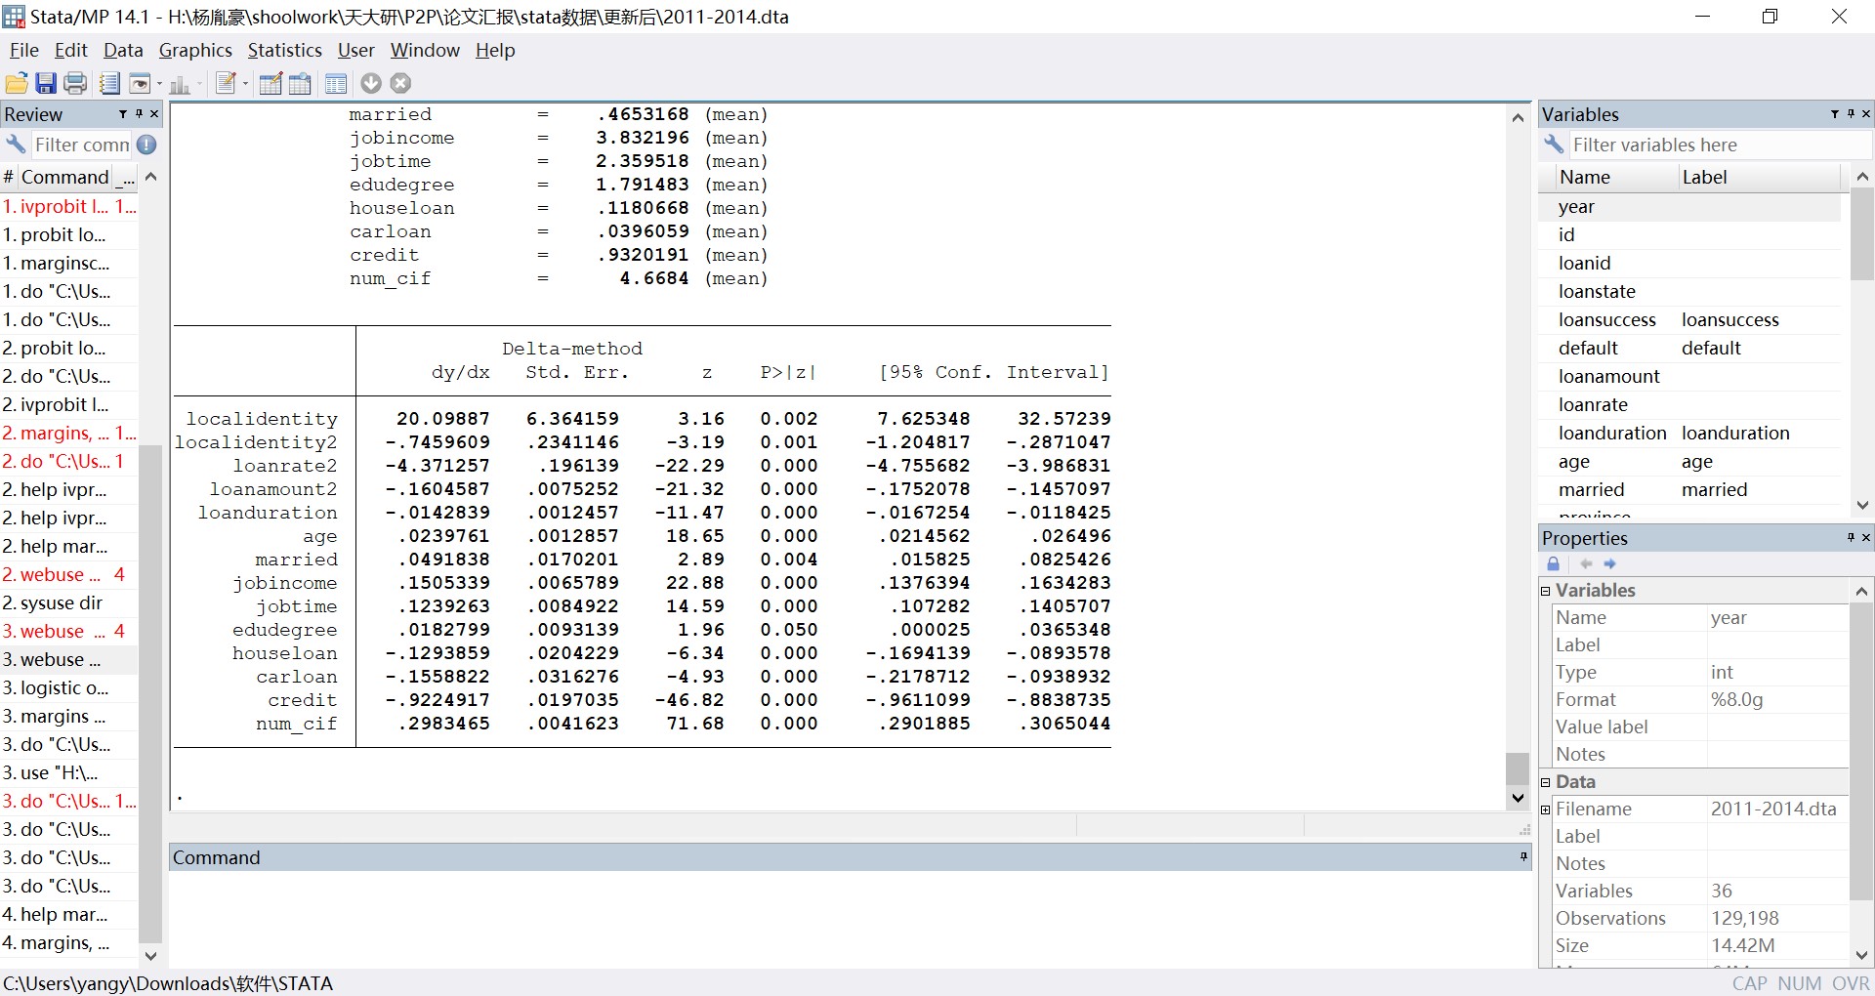The height and width of the screenshot is (996, 1875).
Task: Click the Review panel wrench icon
Action: 16,145
